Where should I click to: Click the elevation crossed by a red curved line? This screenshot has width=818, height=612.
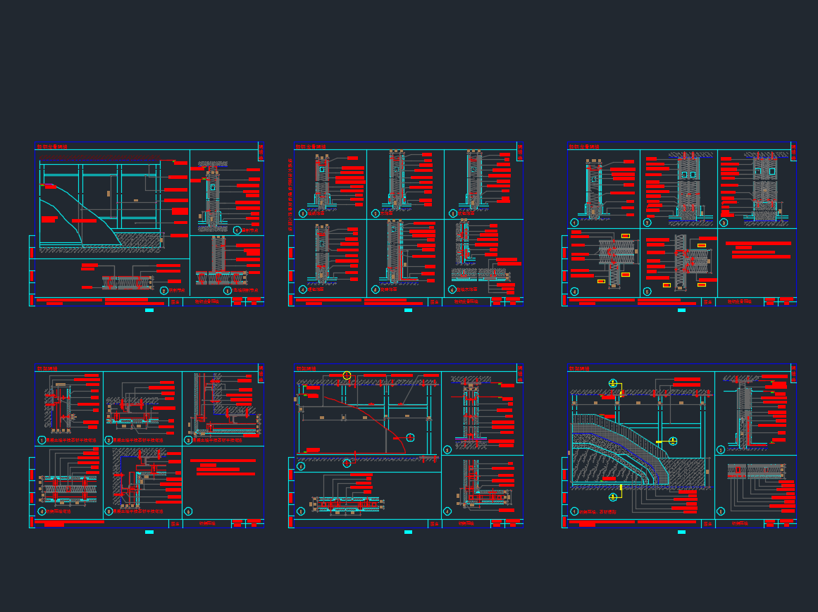[367, 418]
